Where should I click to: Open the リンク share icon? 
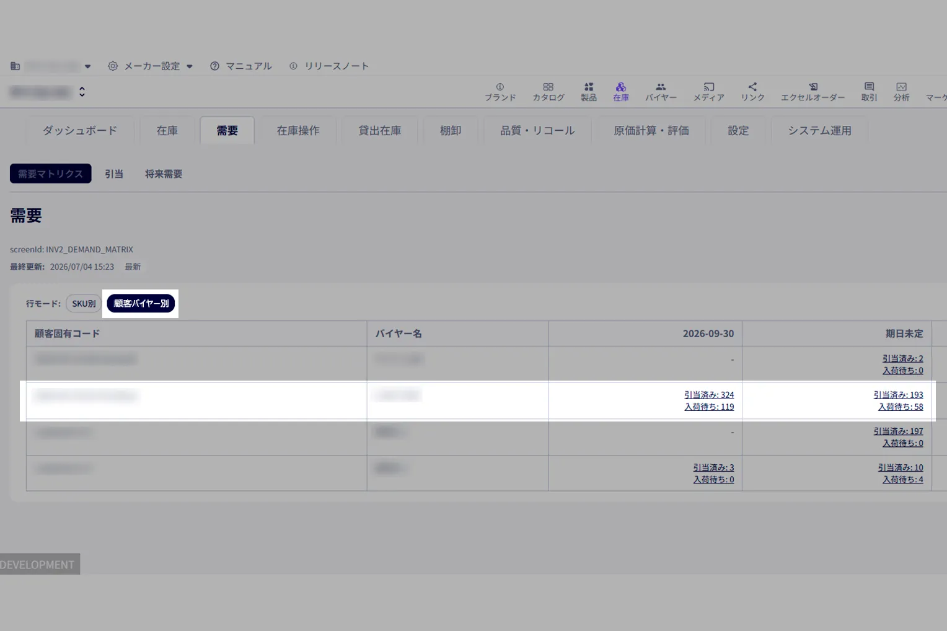click(x=752, y=92)
